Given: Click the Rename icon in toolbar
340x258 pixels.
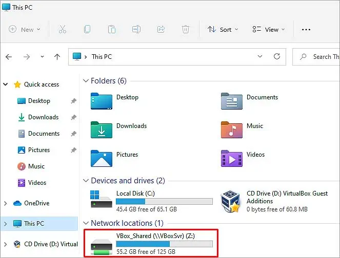Looking at the screenshot, I should pos(136,30).
